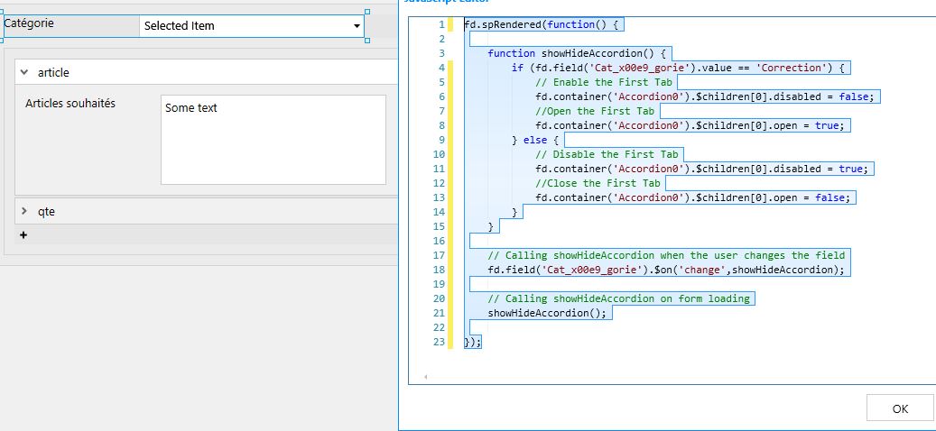Select the 'qte' accordion header title
The width and height of the screenshot is (936, 431).
click(x=47, y=211)
